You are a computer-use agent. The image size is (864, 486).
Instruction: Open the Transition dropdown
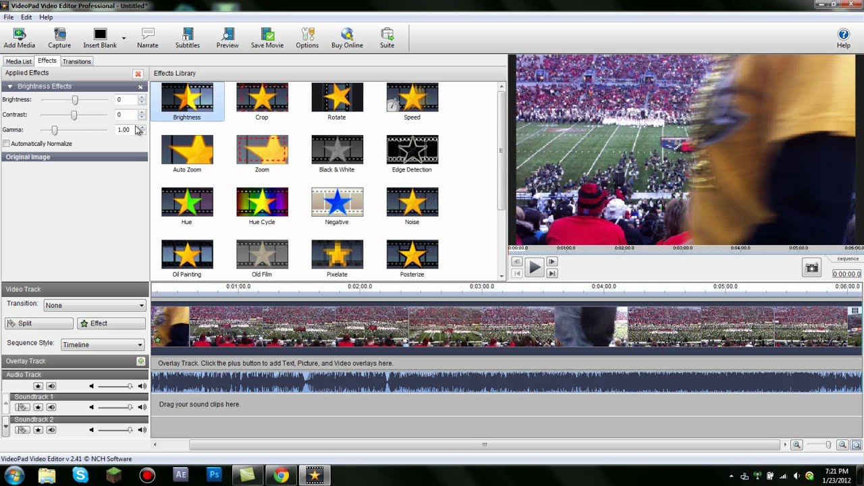tap(94, 305)
